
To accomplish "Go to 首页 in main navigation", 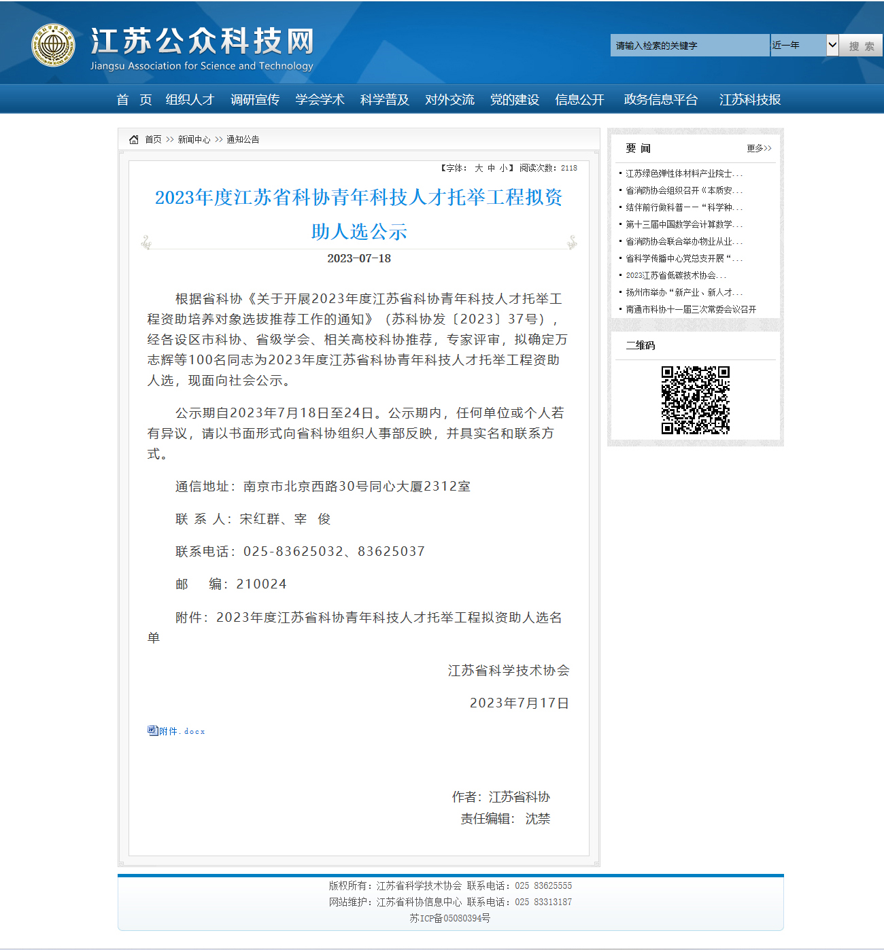I will 134,100.
